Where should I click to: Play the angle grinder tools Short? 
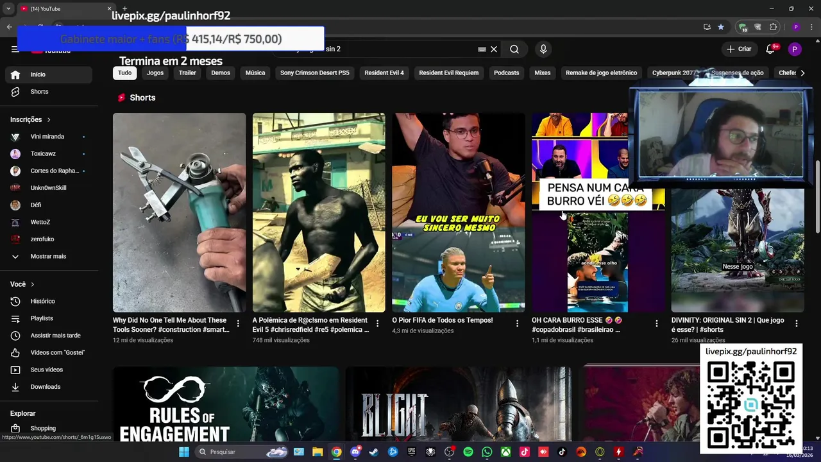tap(179, 212)
